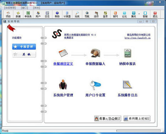Click the 用户 toolbar icon
Screen dimensions: 166x134
[x=38, y=15]
